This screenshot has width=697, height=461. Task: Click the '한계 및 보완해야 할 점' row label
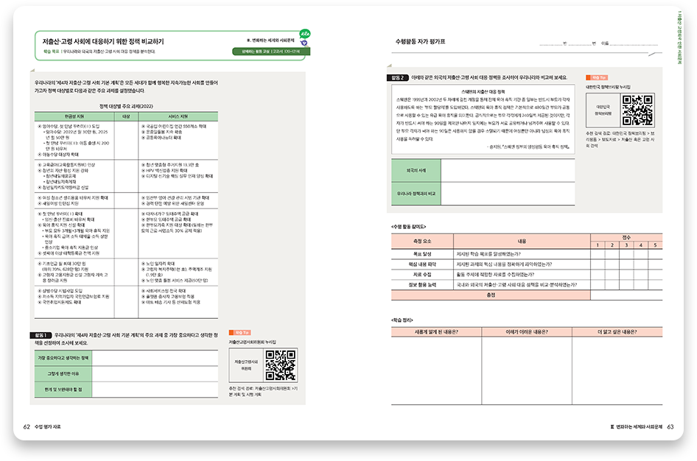pyautogui.click(x=63, y=390)
